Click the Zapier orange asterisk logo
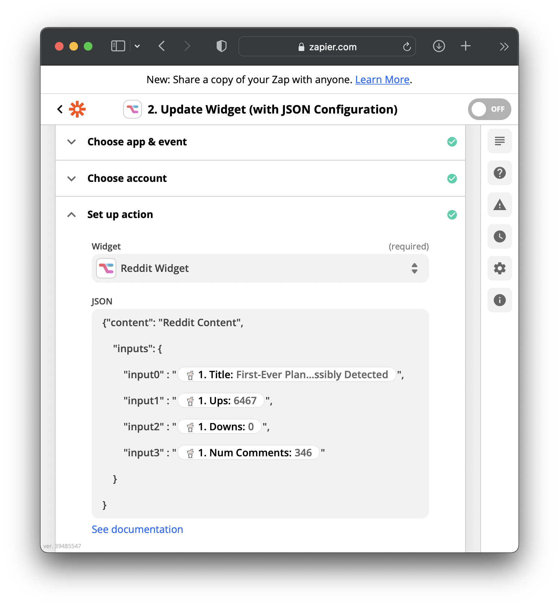 [77, 109]
